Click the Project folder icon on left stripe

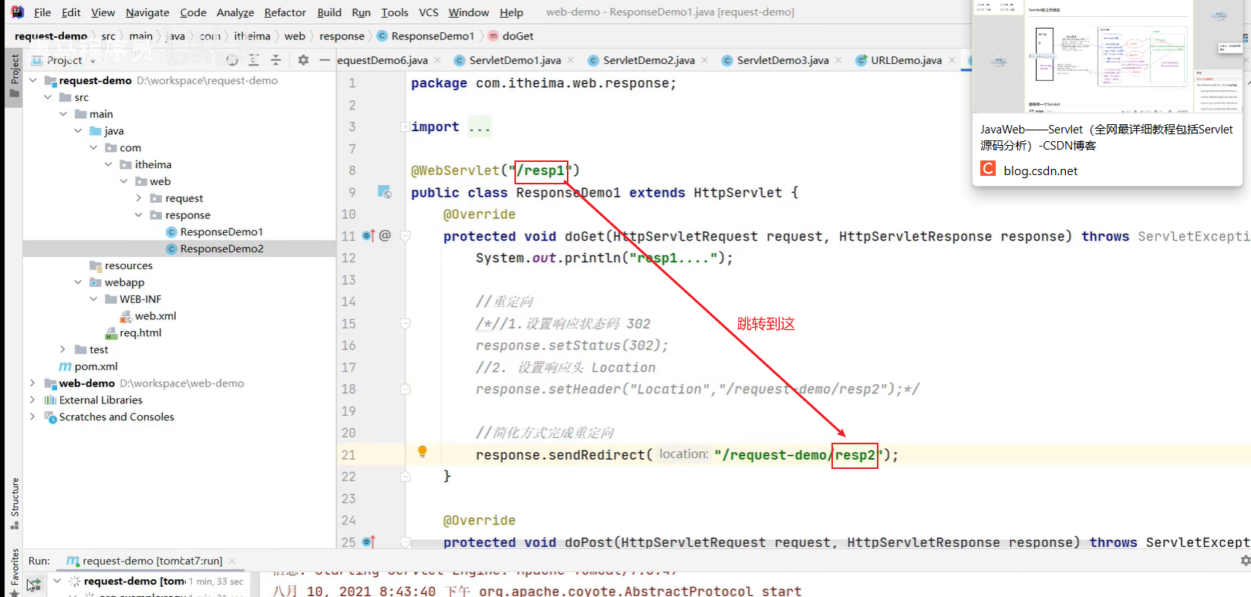pos(15,93)
